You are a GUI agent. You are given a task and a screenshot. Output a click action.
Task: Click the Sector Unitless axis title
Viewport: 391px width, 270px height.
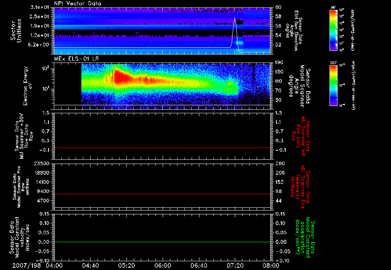(16, 31)
